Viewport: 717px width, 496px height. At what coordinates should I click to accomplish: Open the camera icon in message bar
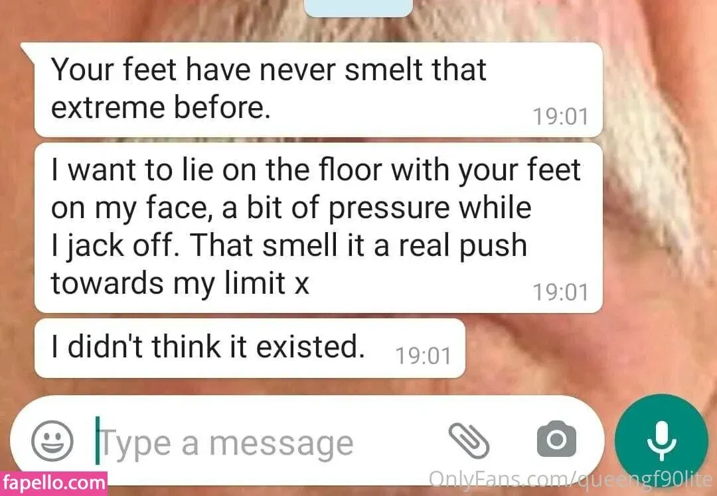[x=556, y=440]
